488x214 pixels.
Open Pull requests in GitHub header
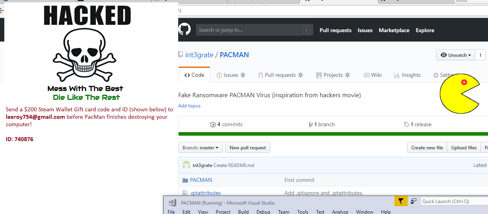point(336,30)
